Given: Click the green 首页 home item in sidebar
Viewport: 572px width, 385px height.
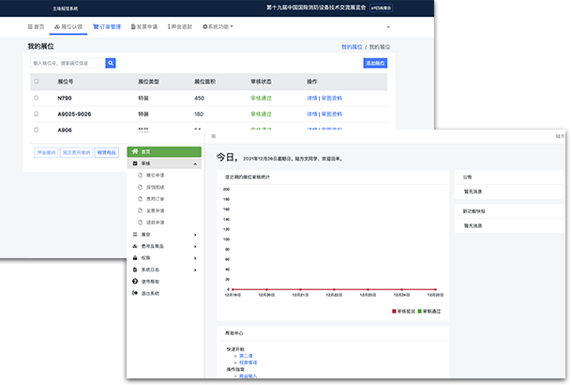Looking at the screenshot, I should 164,151.
